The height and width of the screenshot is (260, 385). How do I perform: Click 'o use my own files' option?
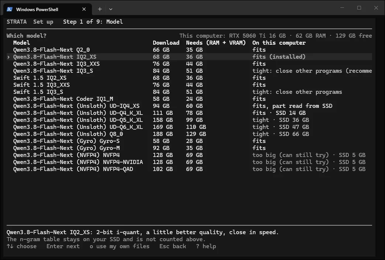(x=120, y=246)
